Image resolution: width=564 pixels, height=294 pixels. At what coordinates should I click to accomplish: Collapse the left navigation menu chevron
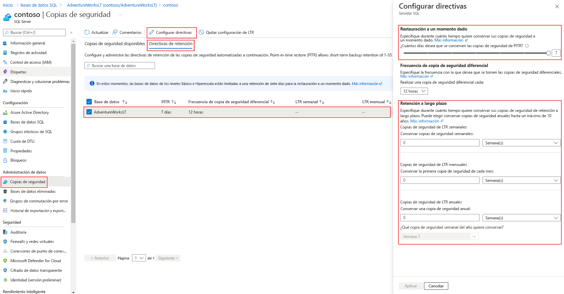tap(71, 33)
